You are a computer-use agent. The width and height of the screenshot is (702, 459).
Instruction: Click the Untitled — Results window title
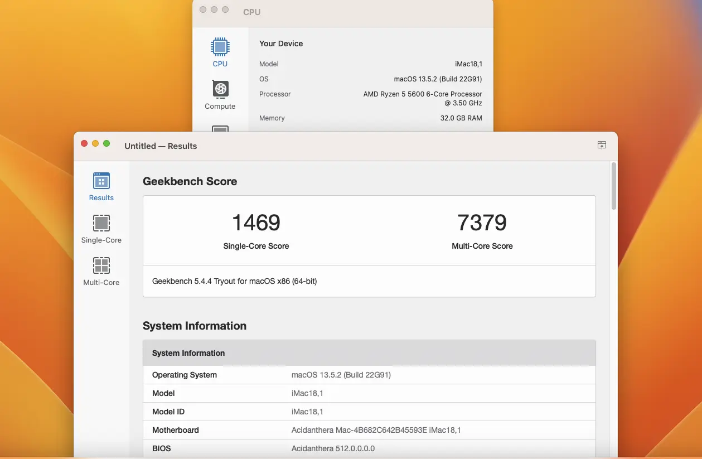[x=161, y=146]
